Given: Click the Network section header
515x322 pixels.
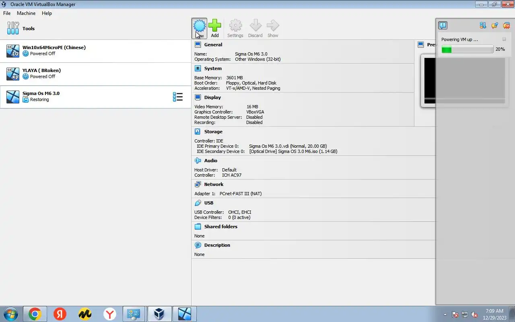Looking at the screenshot, I should [x=214, y=184].
